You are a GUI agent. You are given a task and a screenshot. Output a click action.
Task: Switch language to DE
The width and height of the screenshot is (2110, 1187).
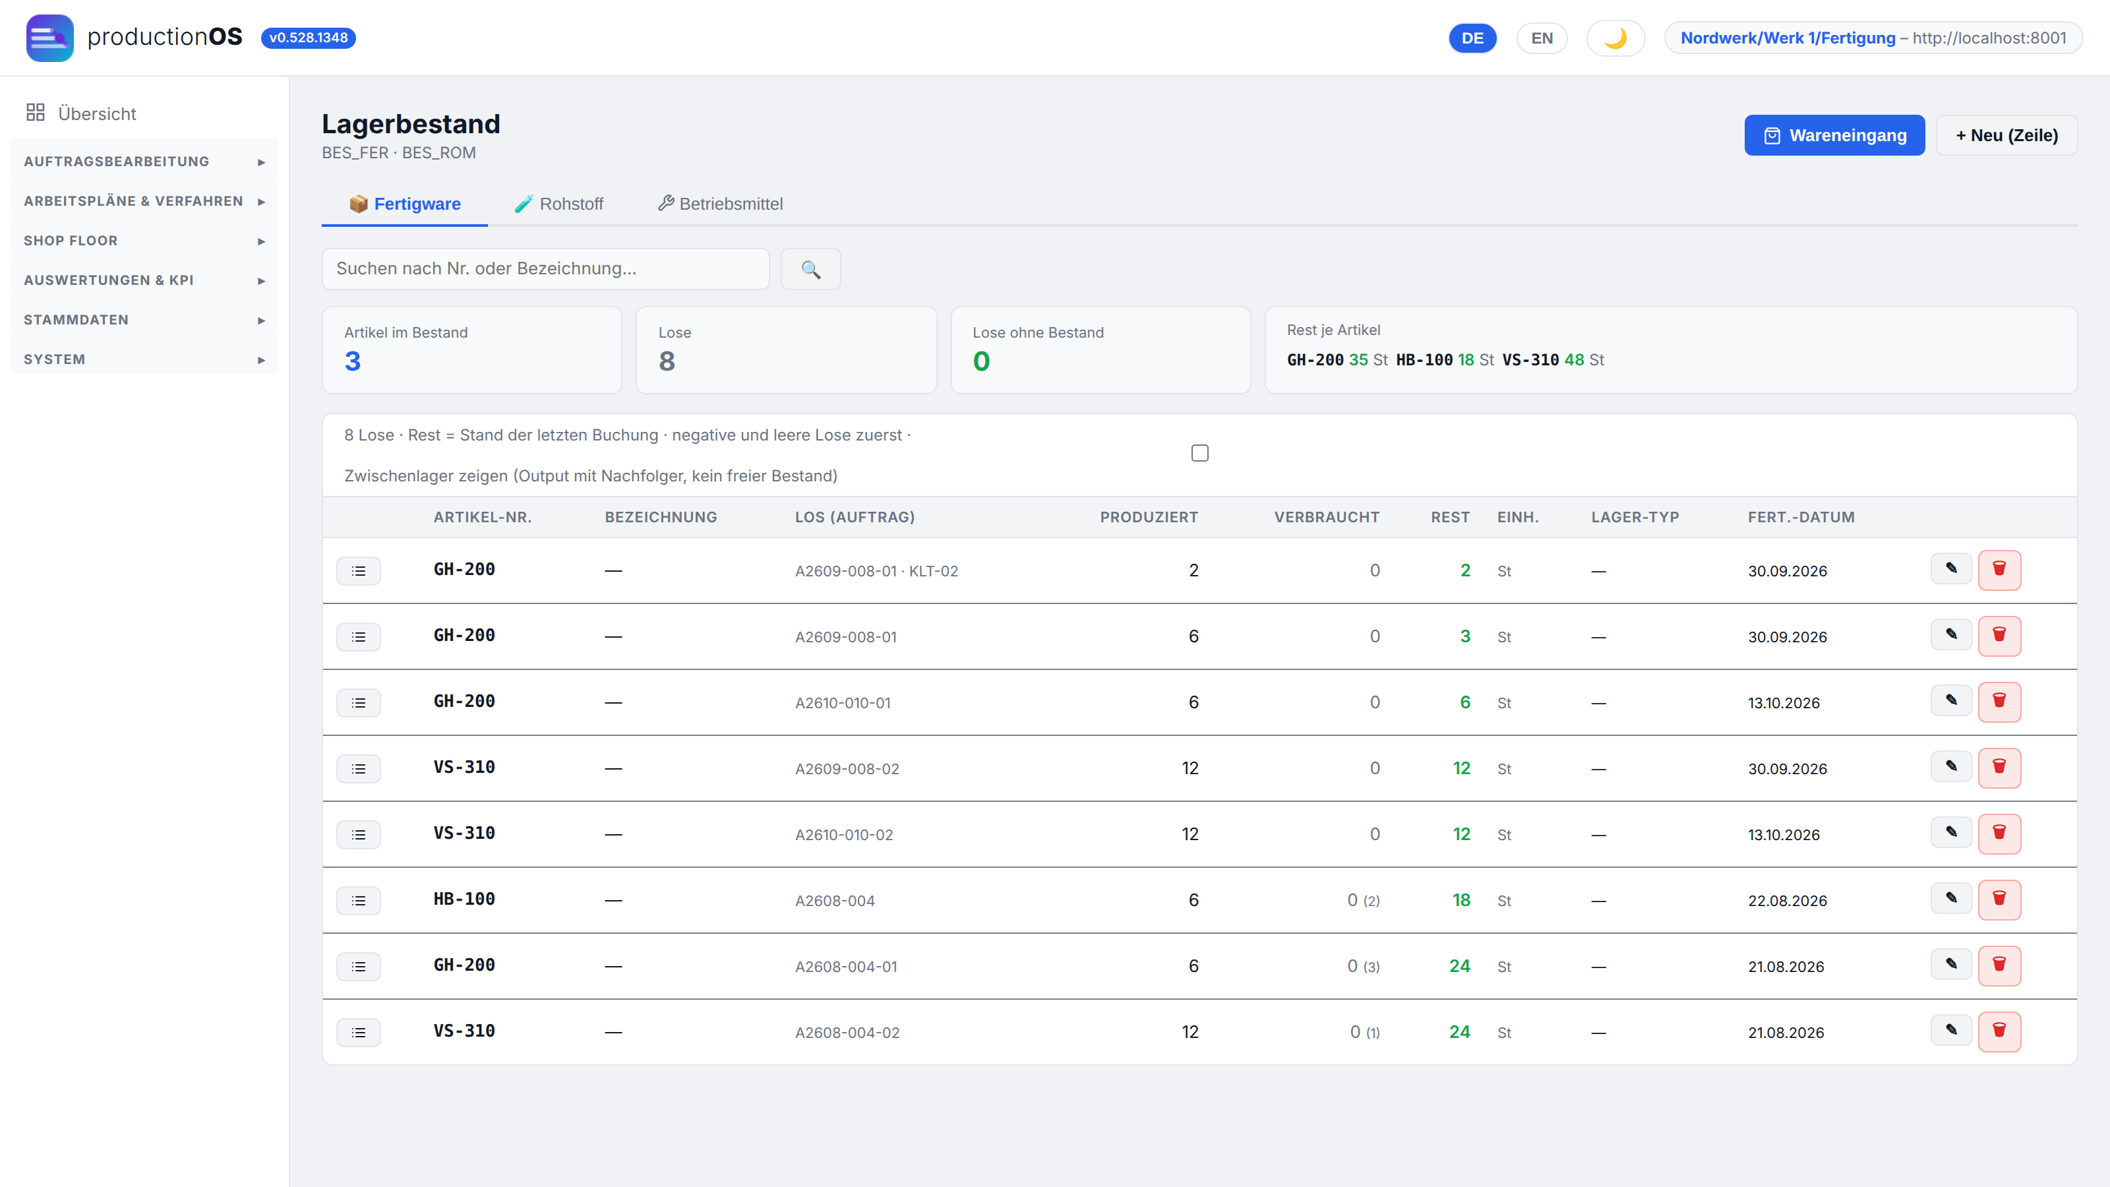point(1472,38)
